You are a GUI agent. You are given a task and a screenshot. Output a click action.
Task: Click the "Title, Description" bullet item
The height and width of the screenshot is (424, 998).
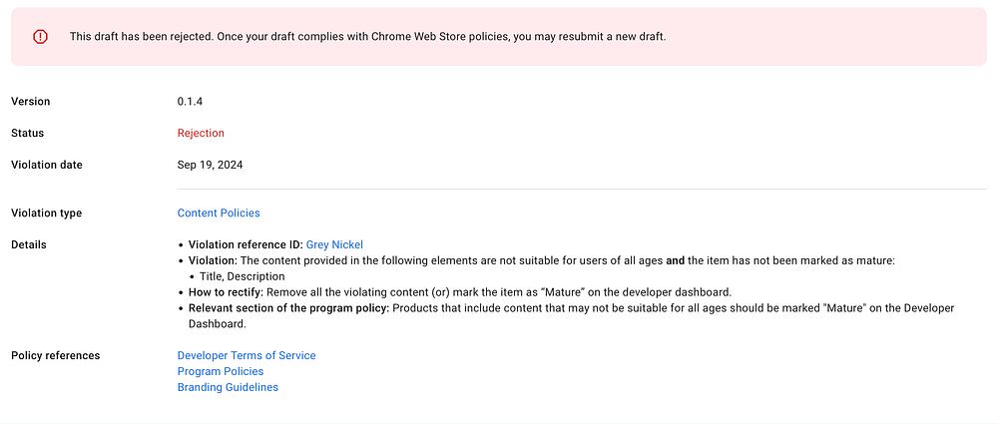(x=242, y=276)
